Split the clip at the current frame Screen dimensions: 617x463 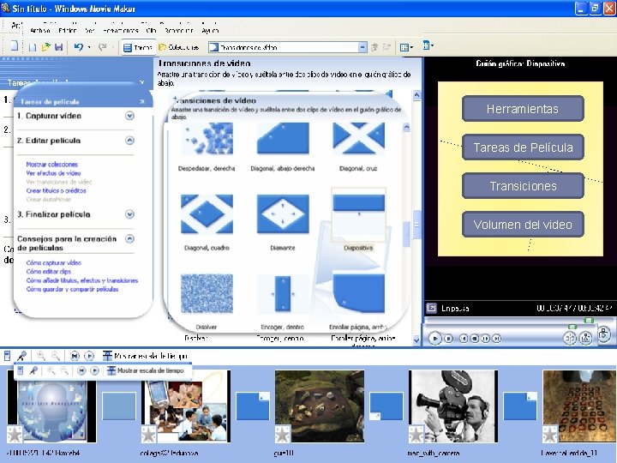(569, 338)
